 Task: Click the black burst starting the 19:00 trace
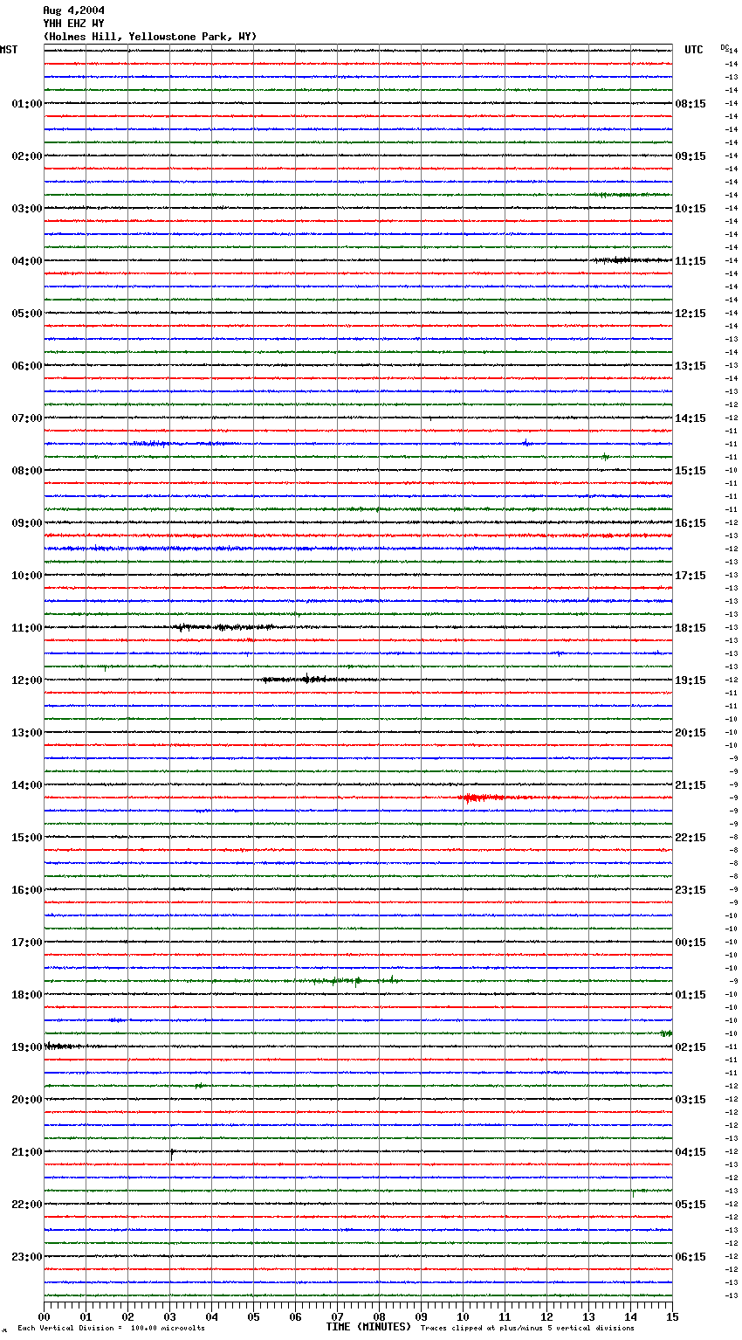(x=65, y=1046)
